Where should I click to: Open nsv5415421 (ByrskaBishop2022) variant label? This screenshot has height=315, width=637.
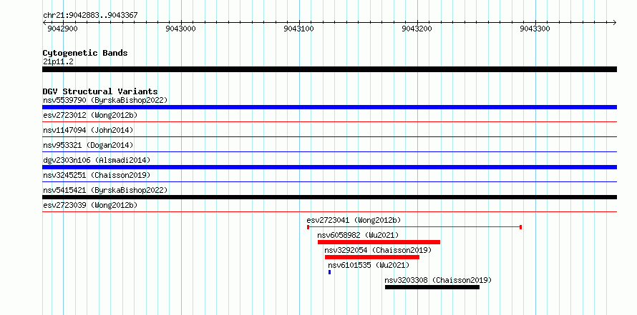(105, 190)
